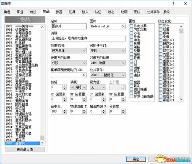Open the 公共事件 dropdown (2000: 一键优化)
This screenshot has height=164, width=192.
pyautogui.click(x=107, y=75)
